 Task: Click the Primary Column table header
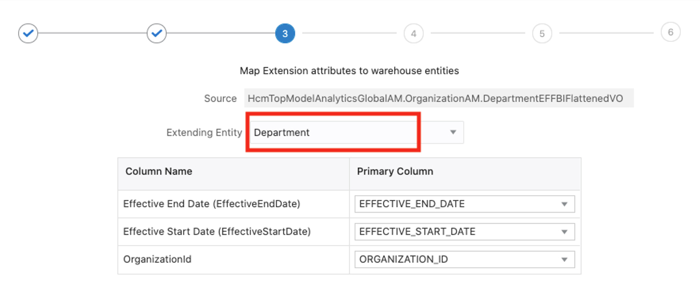point(395,171)
